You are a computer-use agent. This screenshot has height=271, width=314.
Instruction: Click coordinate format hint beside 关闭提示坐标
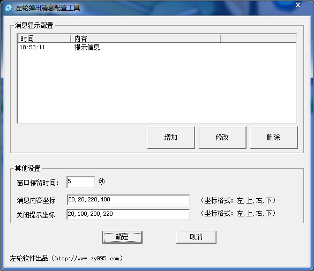click(238, 213)
